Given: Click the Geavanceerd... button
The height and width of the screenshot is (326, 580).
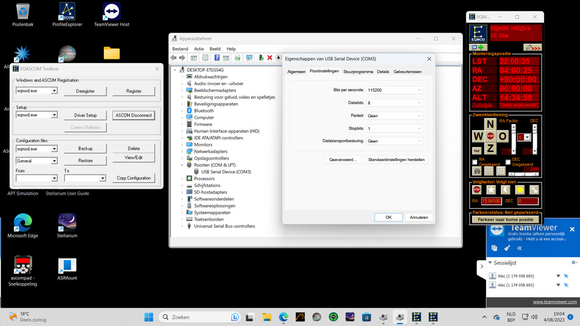Looking at the screenshot, I should pyautogui.click(x=343, y=159).
